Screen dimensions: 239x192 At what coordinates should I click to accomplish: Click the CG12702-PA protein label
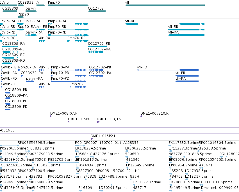pyautogui.click(x=100, y=73)
